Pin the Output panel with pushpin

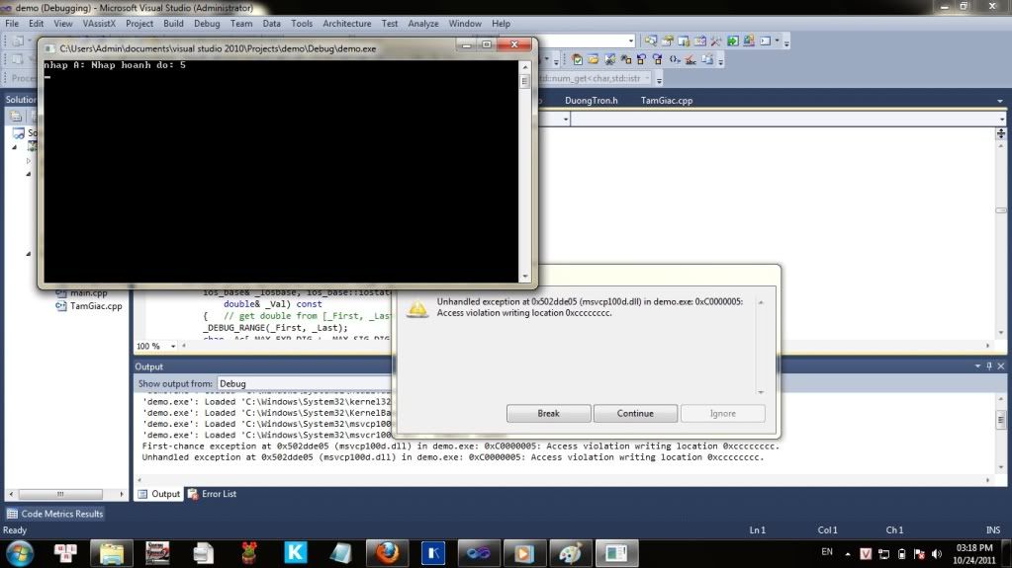click(x=989, y=366)
